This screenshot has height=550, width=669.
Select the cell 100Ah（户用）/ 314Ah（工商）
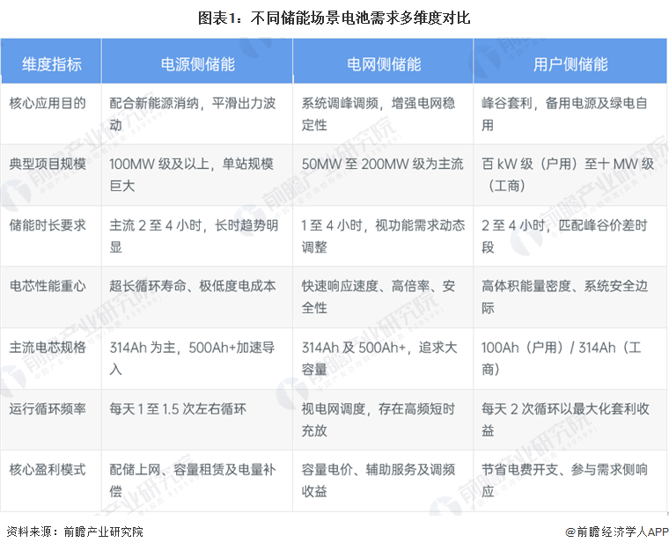click(567, 358)
